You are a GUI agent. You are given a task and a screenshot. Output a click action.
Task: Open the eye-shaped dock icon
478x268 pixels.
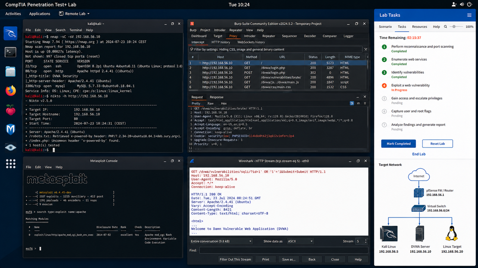(10, 148)
